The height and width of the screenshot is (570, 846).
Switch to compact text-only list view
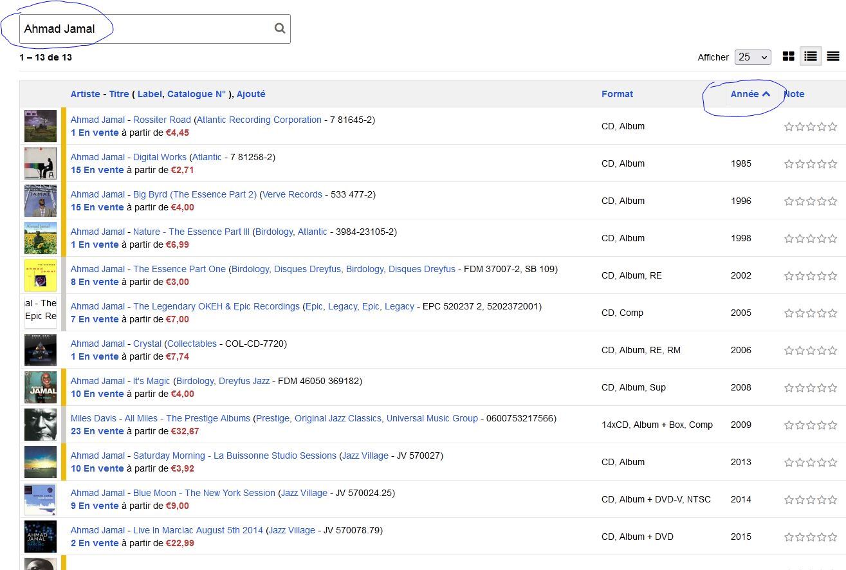[x=833, y=57]
